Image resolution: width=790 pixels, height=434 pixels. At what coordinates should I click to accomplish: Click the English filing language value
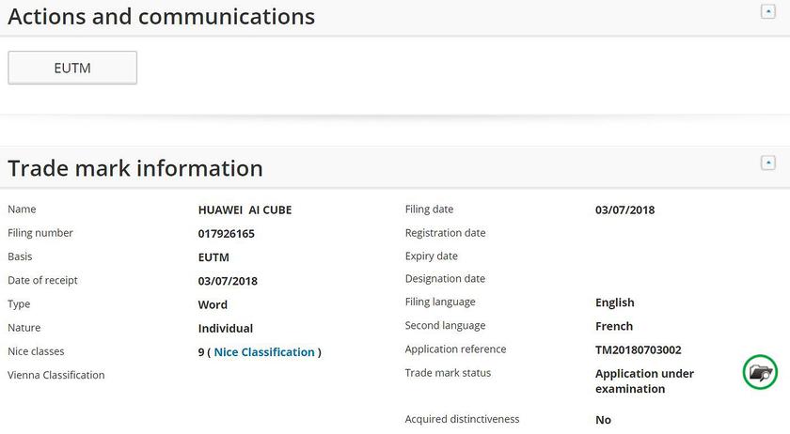click(x=614, y=302)
